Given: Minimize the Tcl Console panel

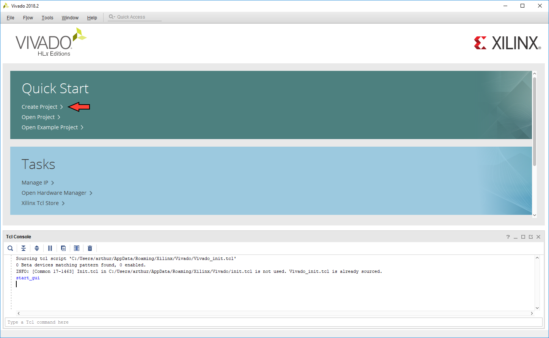Looking at the screenshot, I should pyautogui.click(x=516, y=237).
